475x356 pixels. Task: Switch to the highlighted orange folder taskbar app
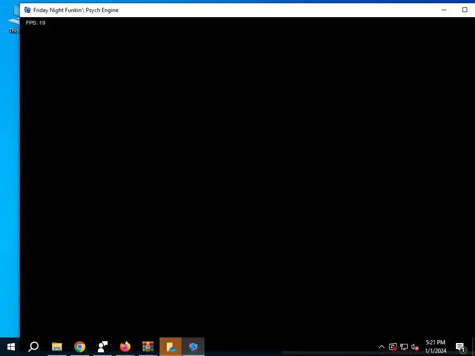171,347
